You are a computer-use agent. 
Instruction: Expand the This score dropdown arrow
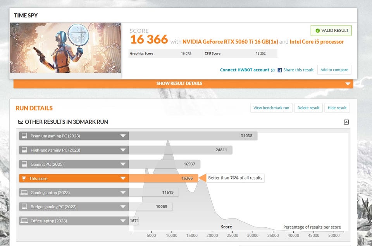pyautogui.click(x=123, y=178)
